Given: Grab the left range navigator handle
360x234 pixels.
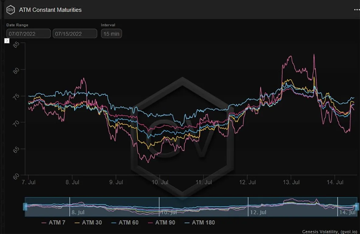Looking at the screenshot, I should [x=25, y=206].
